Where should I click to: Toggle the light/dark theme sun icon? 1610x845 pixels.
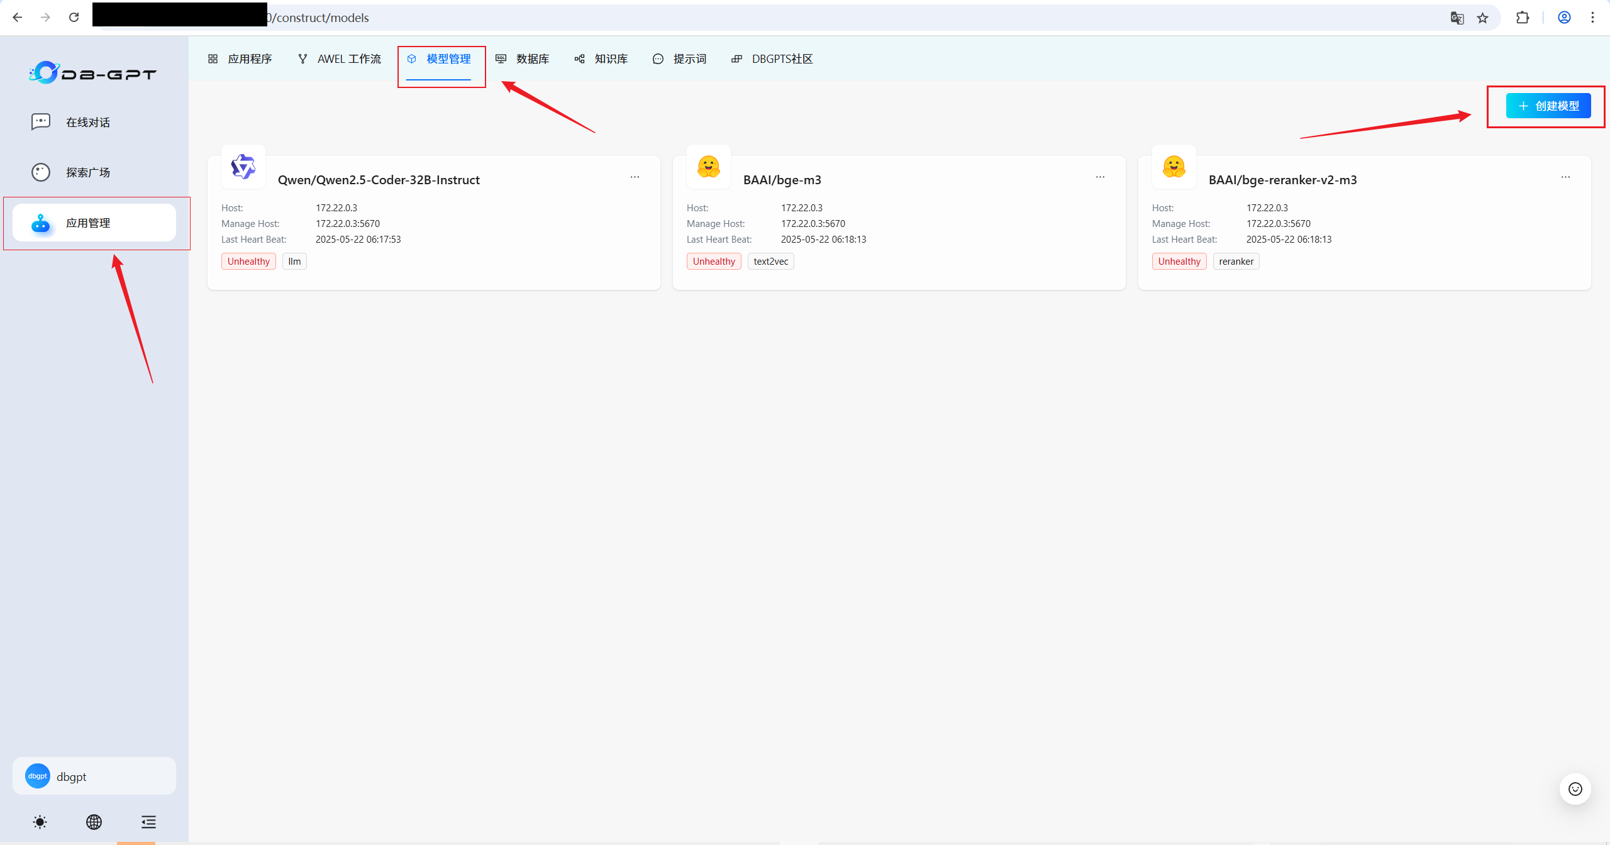pos(40,822)
